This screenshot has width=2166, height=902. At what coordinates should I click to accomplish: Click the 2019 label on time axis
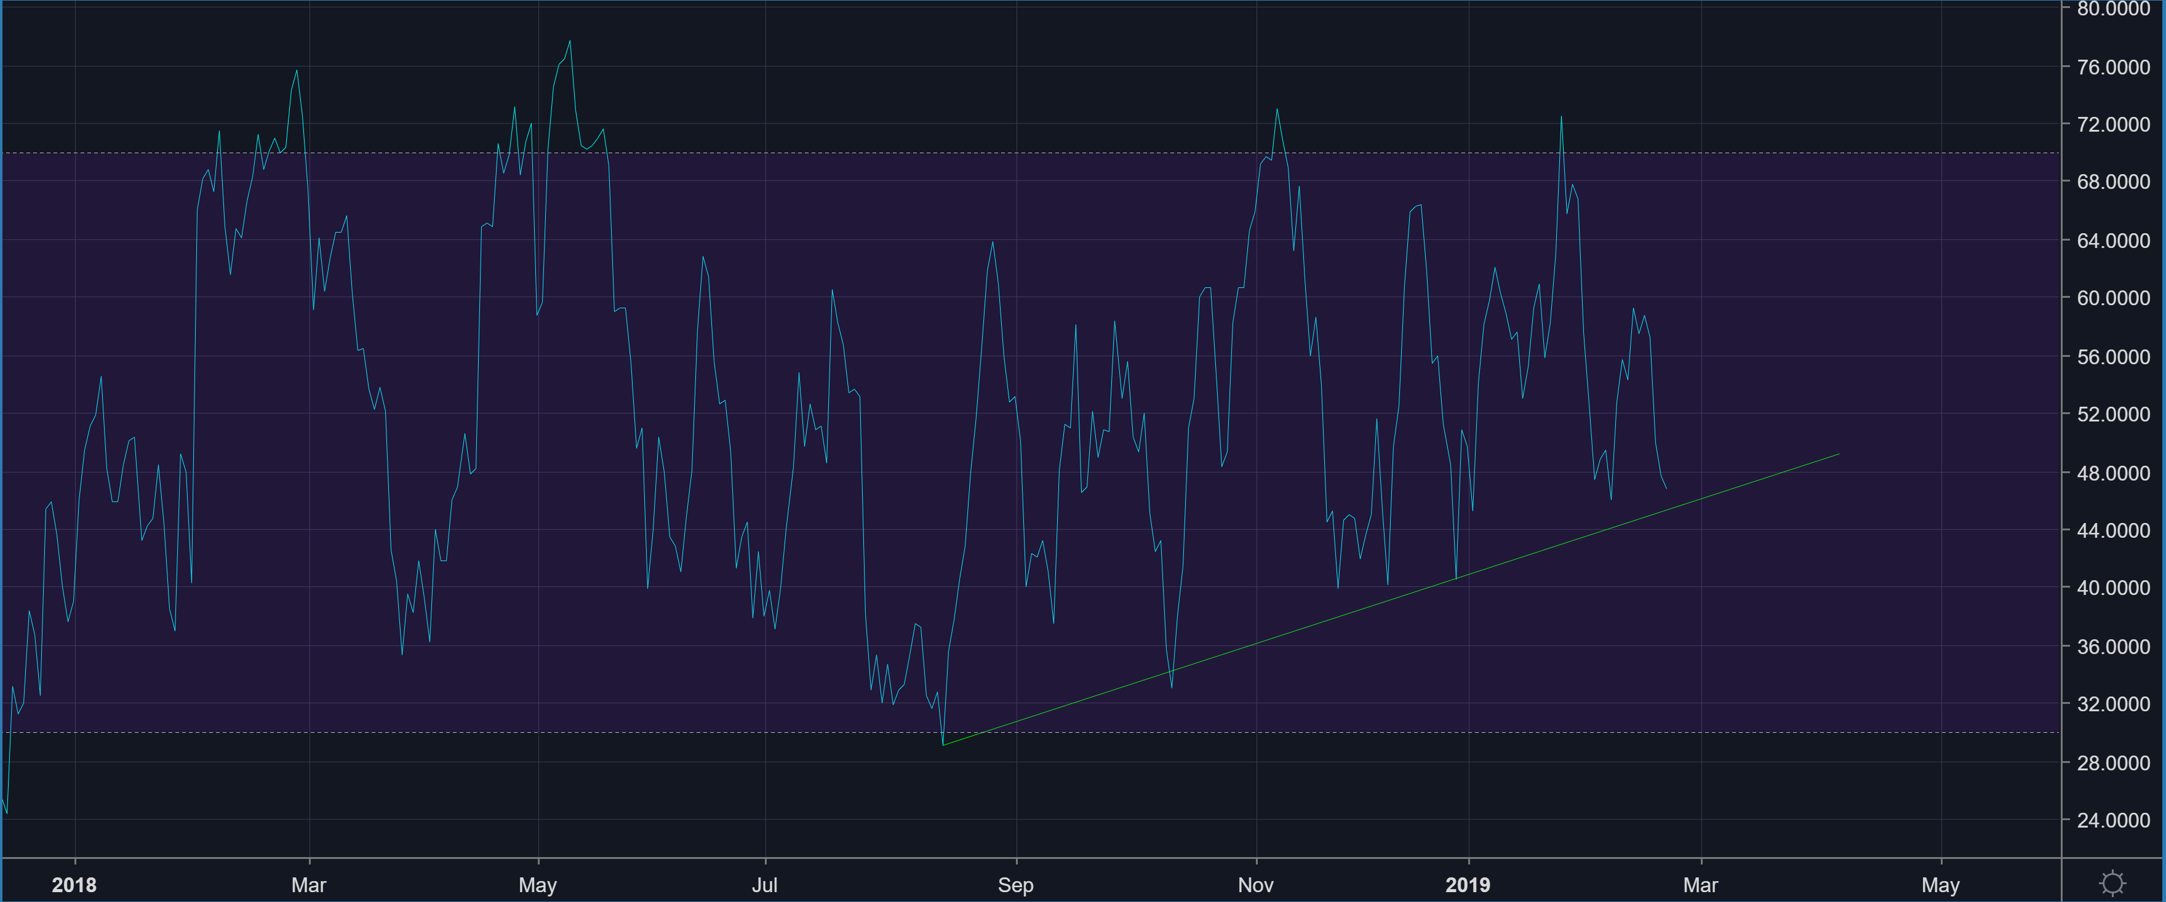coord(1467,884)
